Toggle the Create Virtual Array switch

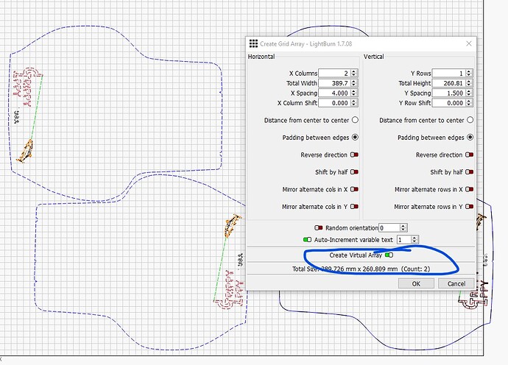click(x=389, y=255)
